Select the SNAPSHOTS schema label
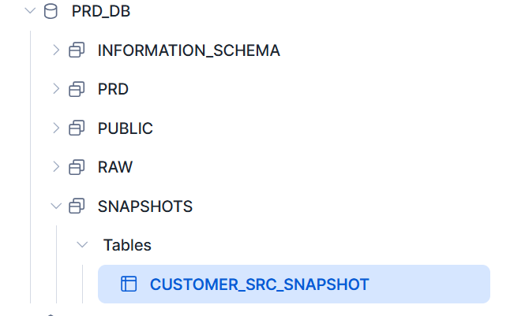The width and height of the screenshot is (510, 316). click(144, 206)
